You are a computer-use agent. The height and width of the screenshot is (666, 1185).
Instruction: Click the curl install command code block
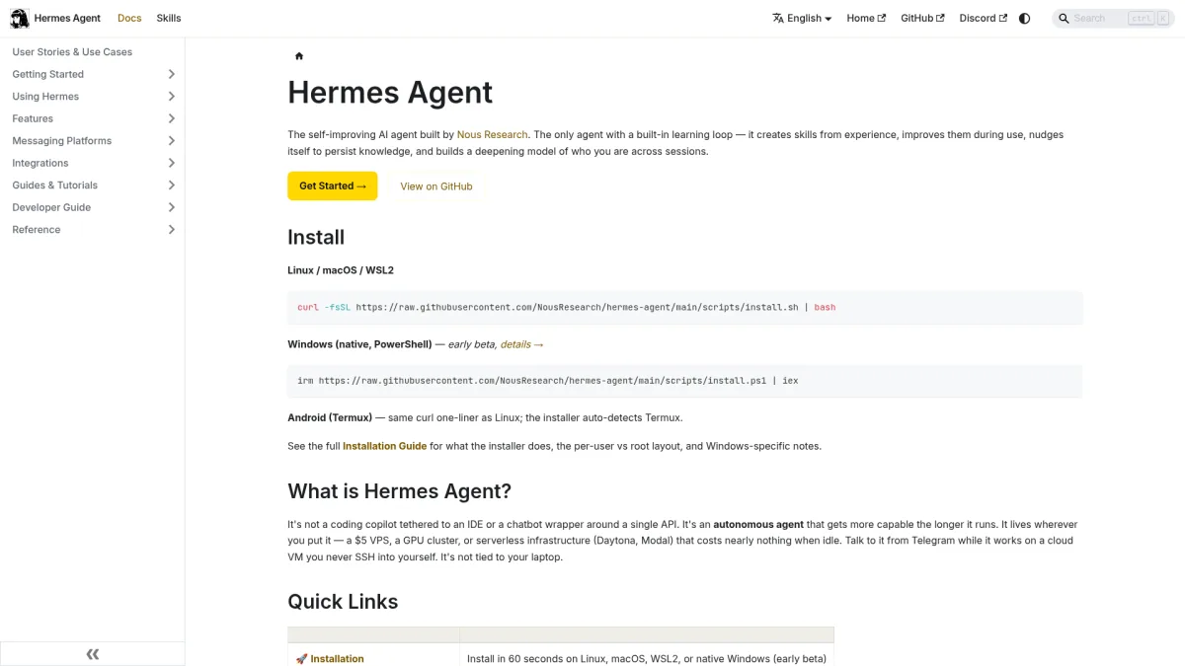(x=684, y=308)
